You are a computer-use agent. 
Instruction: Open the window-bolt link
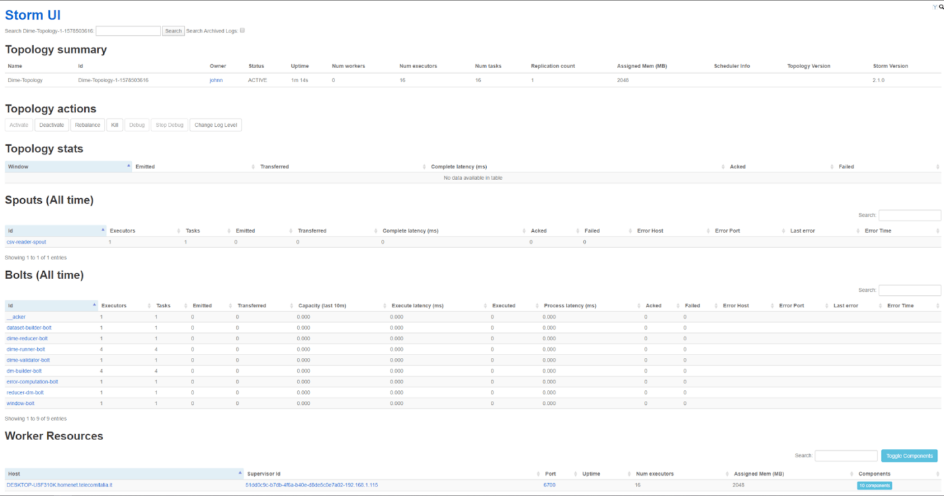coord(20,403)
